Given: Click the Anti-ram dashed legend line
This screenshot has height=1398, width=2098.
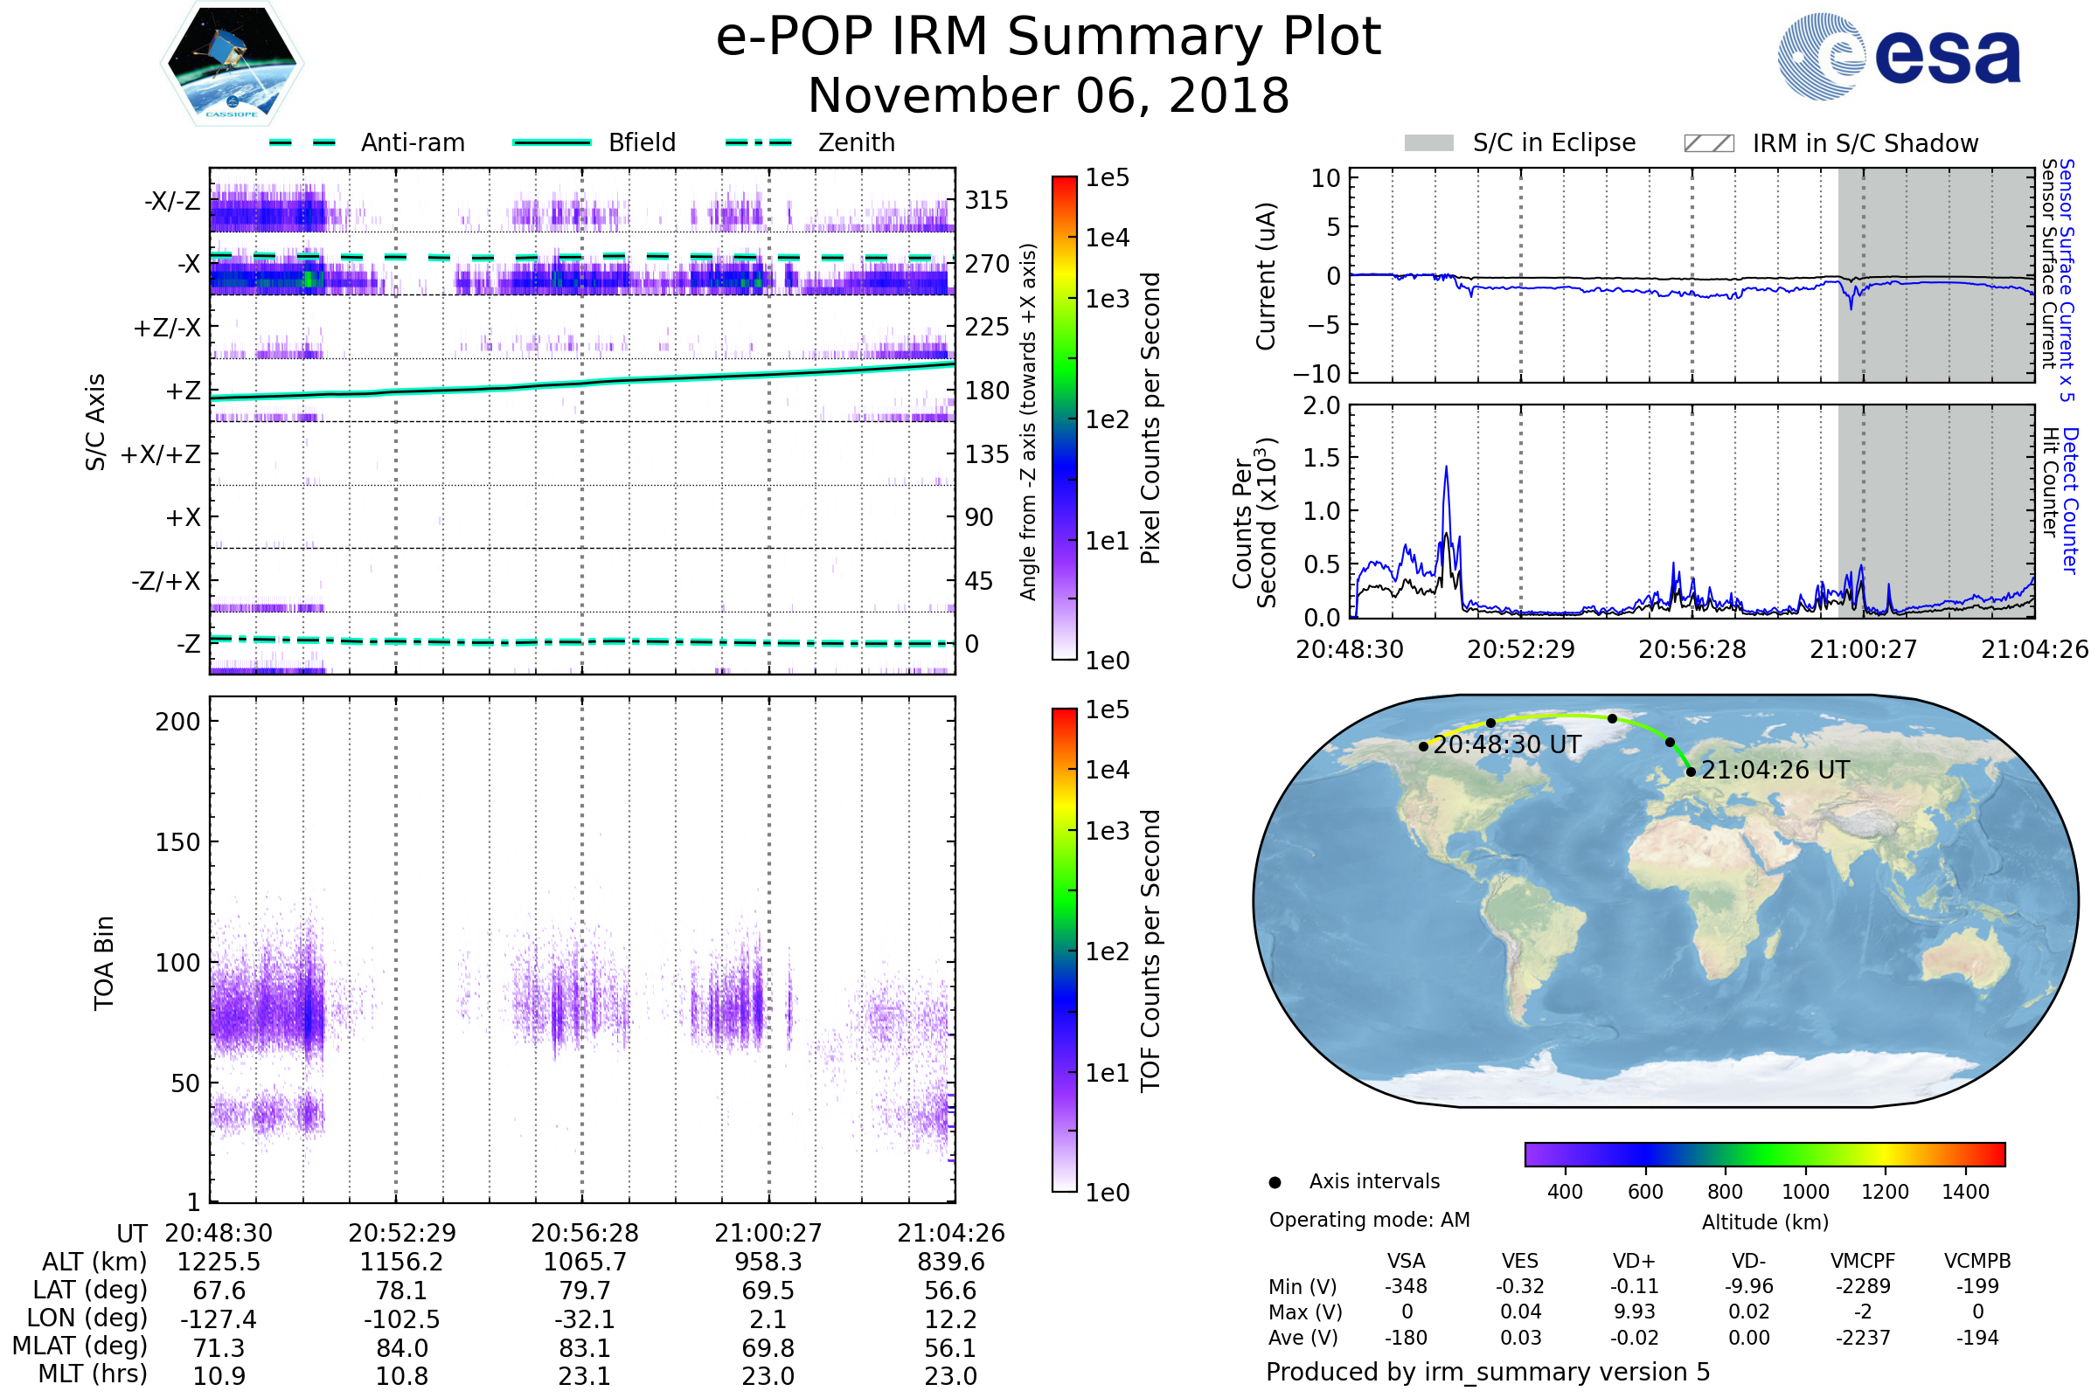Looking at the screenshot, I should pos(302,142).
